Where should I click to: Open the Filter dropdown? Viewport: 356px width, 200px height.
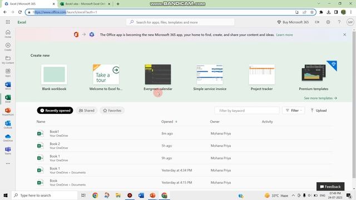294,111
